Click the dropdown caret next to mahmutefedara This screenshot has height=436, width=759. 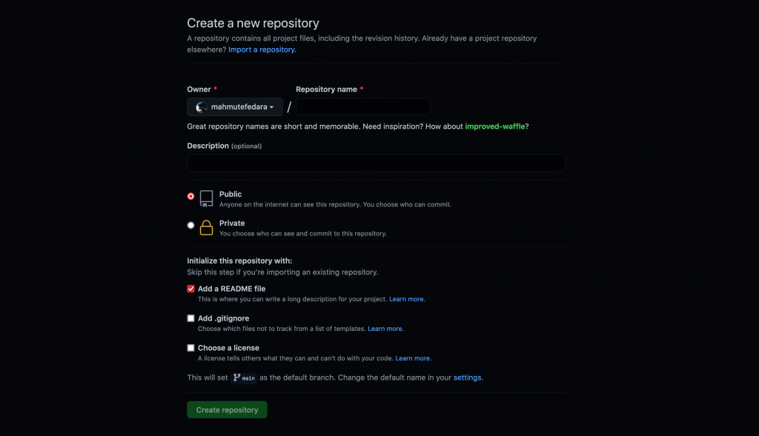click(x=271, y=107)
